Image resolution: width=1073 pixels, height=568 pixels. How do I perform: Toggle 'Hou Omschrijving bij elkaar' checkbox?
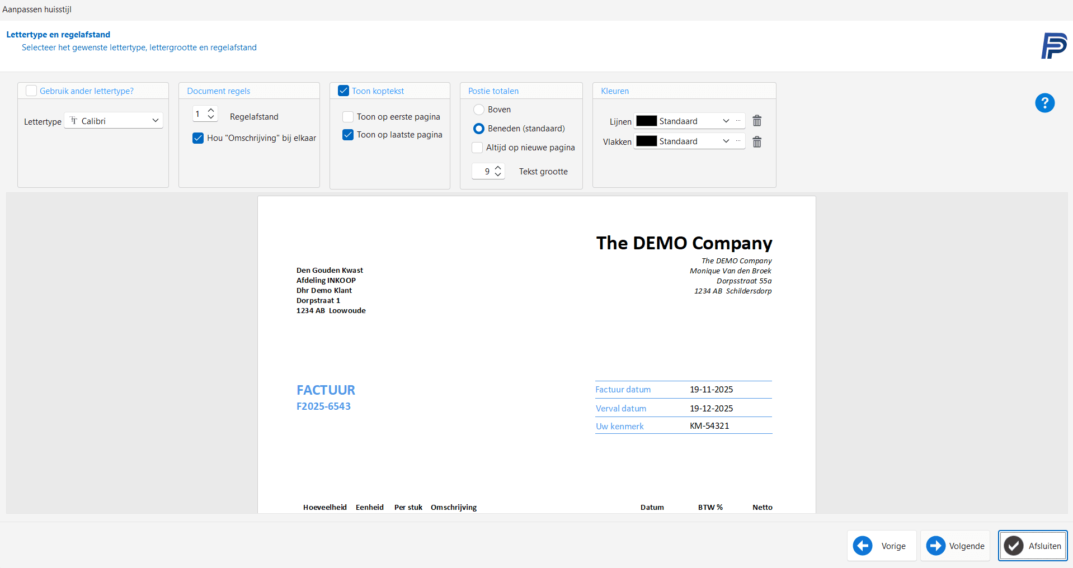tap(198, 138)
